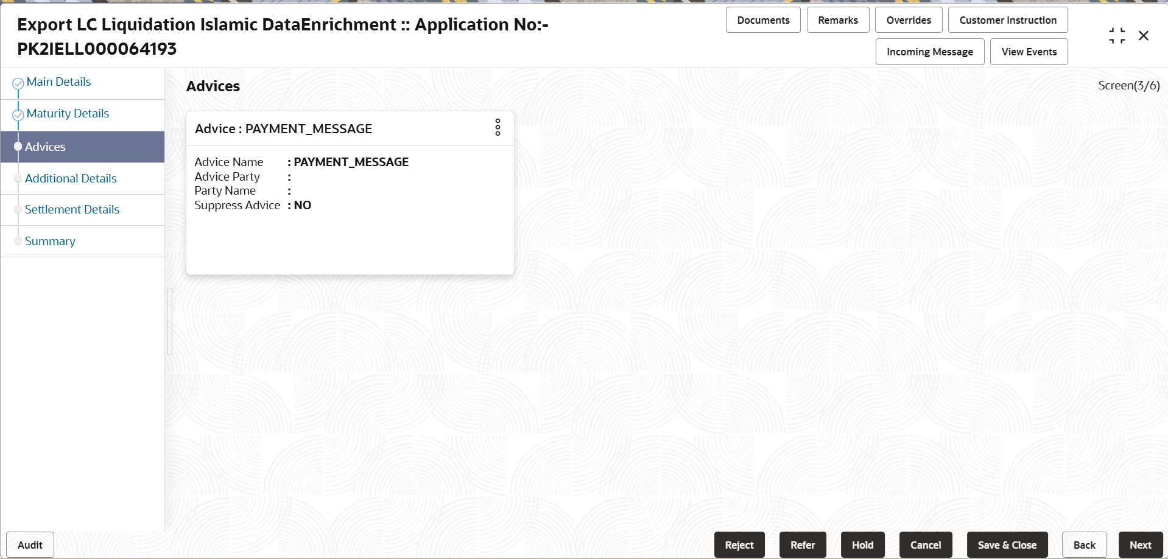
Task: Open the Documents panel
Action: tap(763, 20)
